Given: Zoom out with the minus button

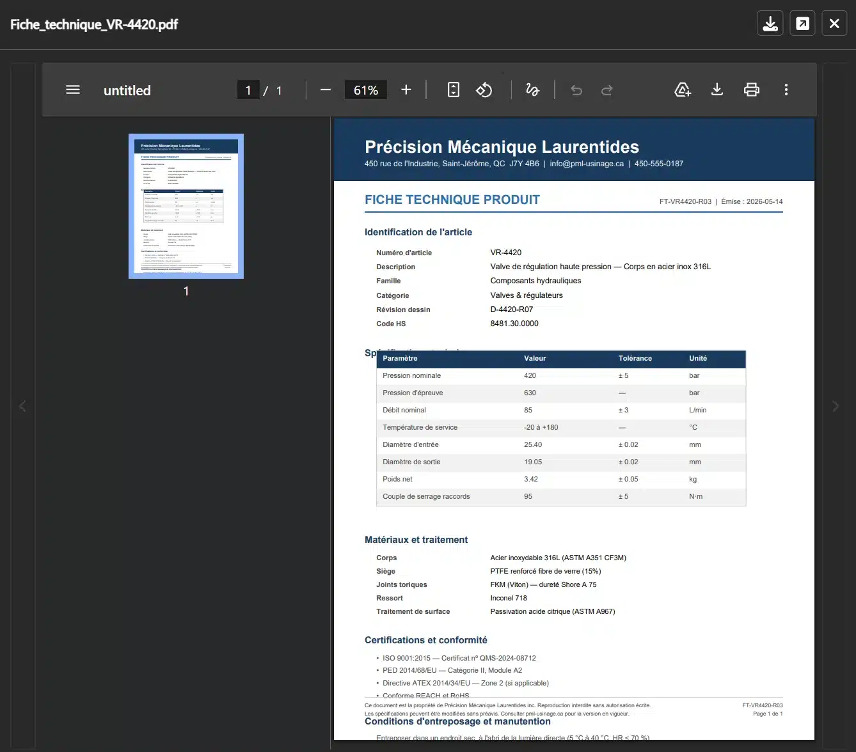Looking at the screenshot, I should click(326, 90).
